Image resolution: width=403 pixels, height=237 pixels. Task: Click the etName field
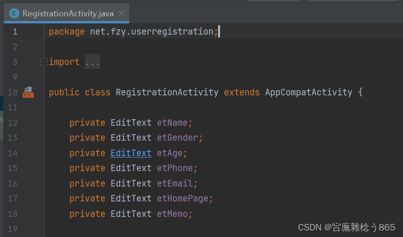pyautogui.click(x=172, y=123)
